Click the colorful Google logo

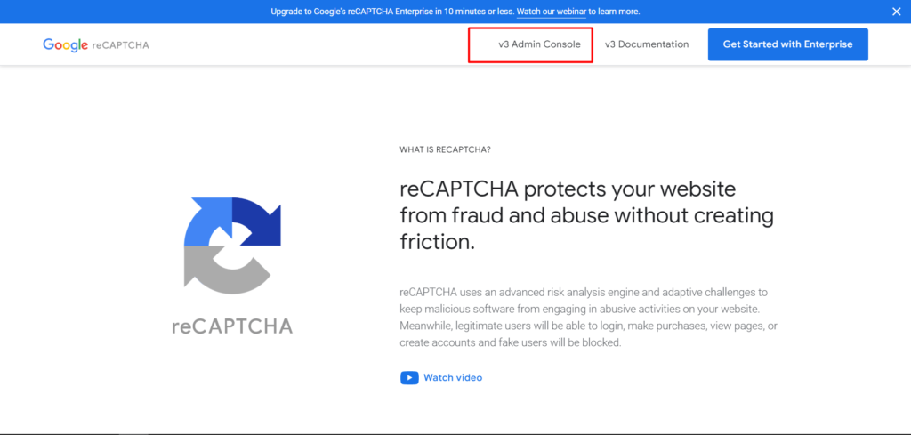(66, 45)
